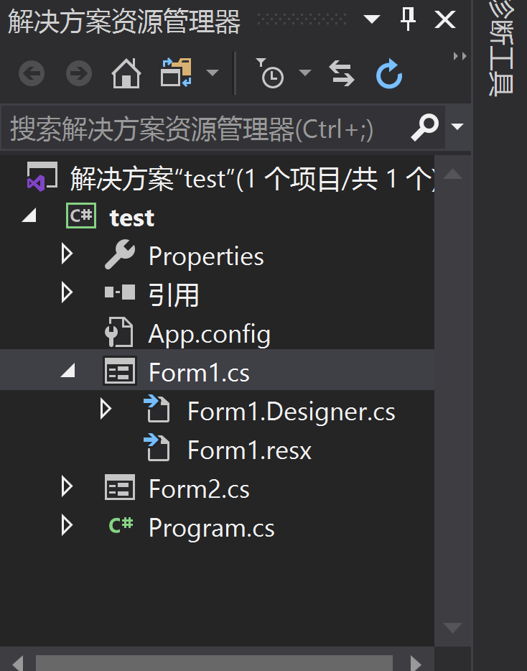Viewport: 527px width, 671px height.
Task: Click the Back navigation arrow in Solution Explorer
Action: [x=31, y=73]
